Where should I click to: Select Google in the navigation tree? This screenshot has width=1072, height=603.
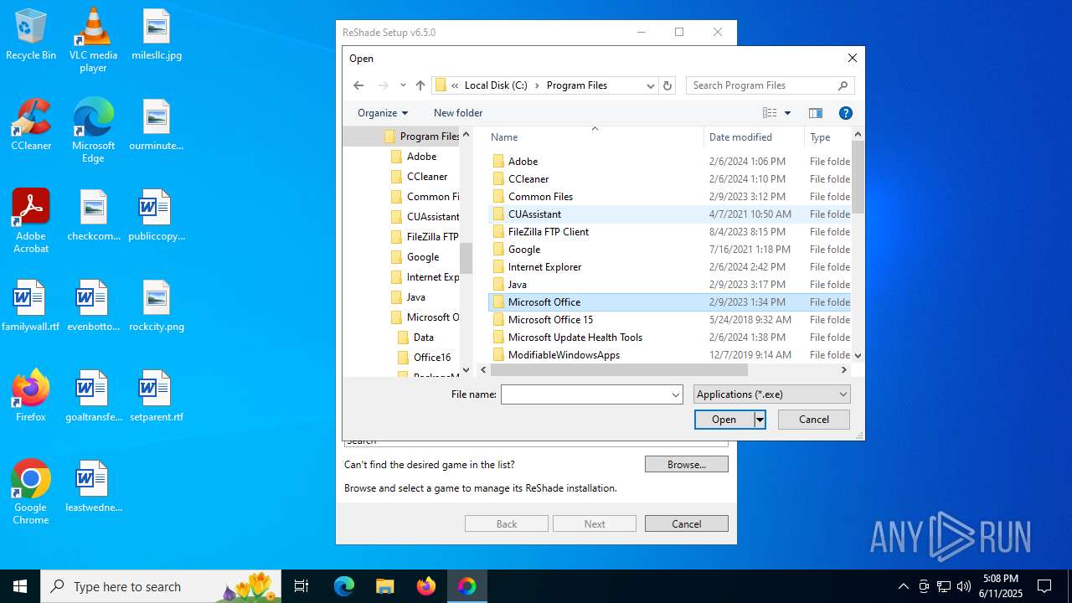coord(423,257)
